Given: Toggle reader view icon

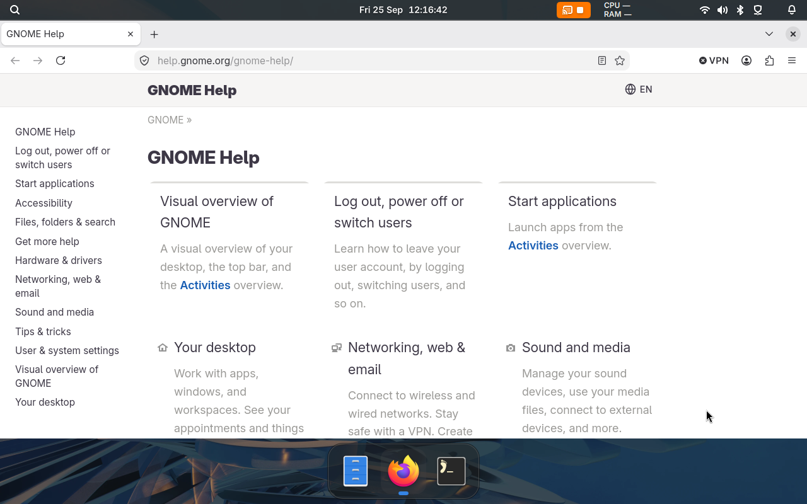Looking at the screenshot, I should (x=602, y=60).
